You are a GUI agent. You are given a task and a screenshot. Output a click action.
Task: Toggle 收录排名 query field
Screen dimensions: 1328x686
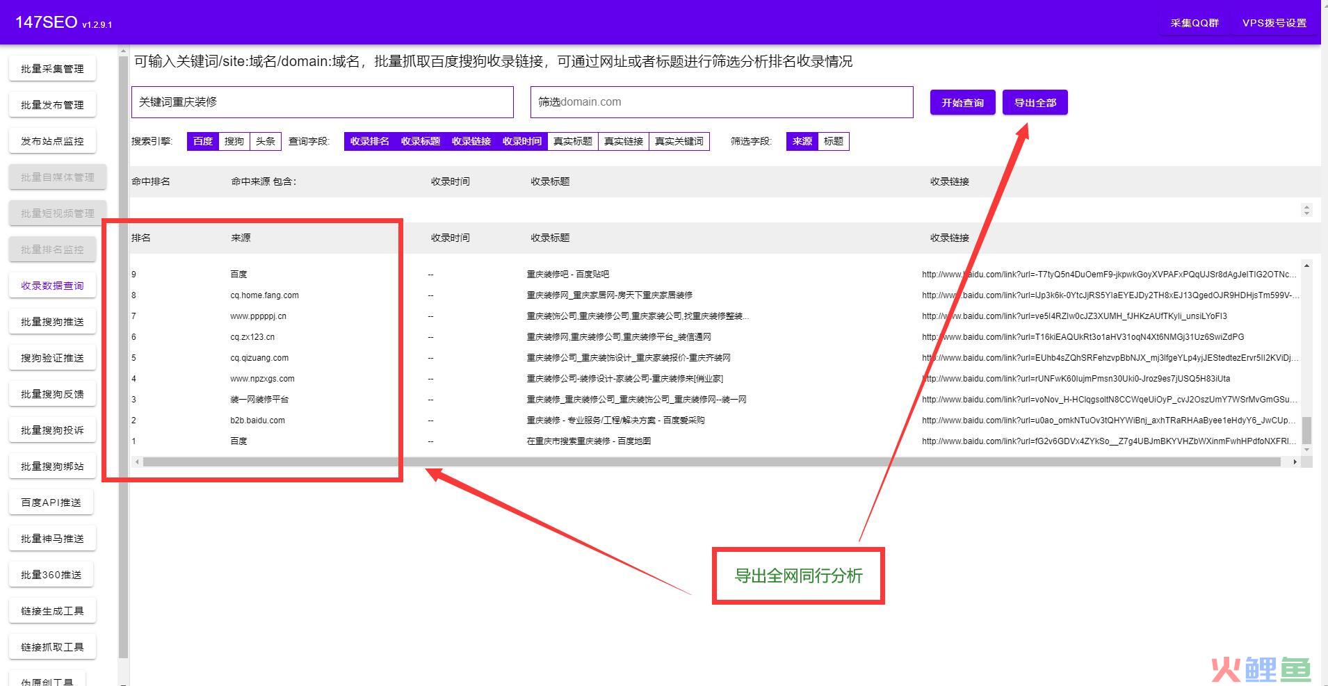(x=370, y=141)
